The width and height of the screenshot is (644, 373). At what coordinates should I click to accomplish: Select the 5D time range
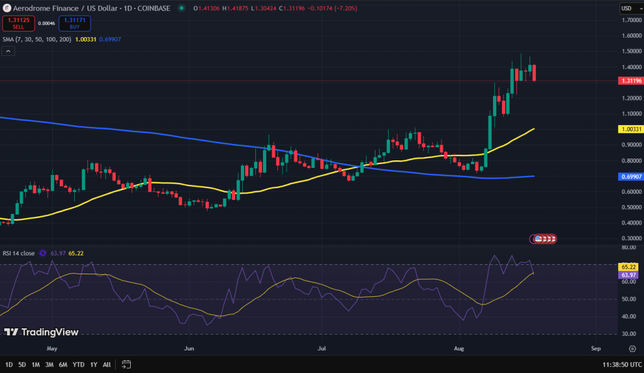(x=22, y=364)
